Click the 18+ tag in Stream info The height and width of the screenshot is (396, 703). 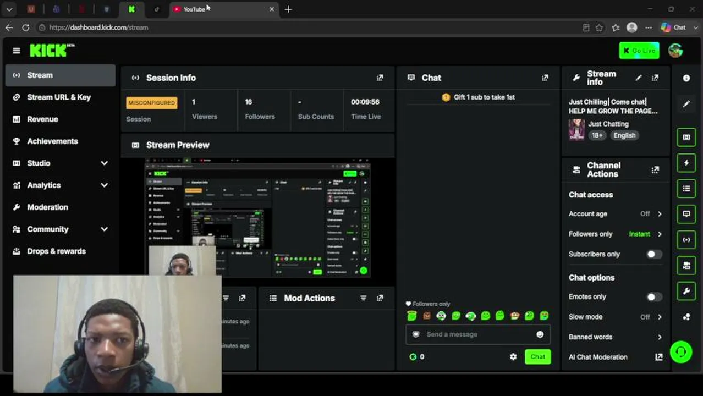tap(597, 135)
